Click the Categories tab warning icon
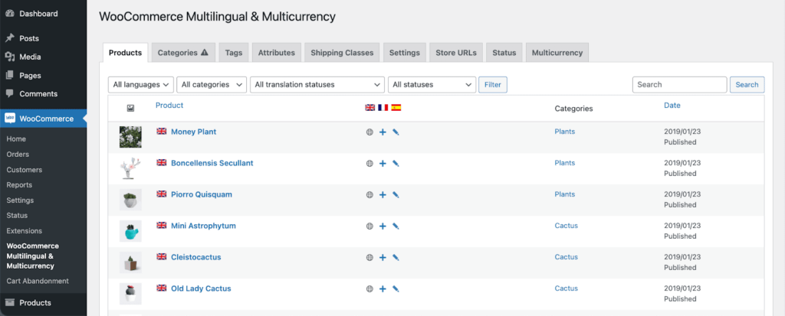 coord(204,53)
